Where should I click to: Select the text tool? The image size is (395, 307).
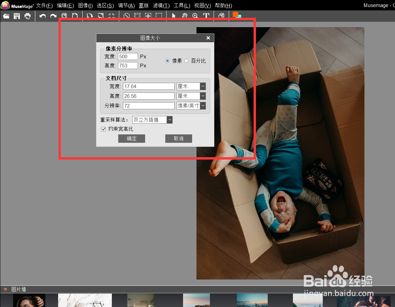click(x=206, y=16)
